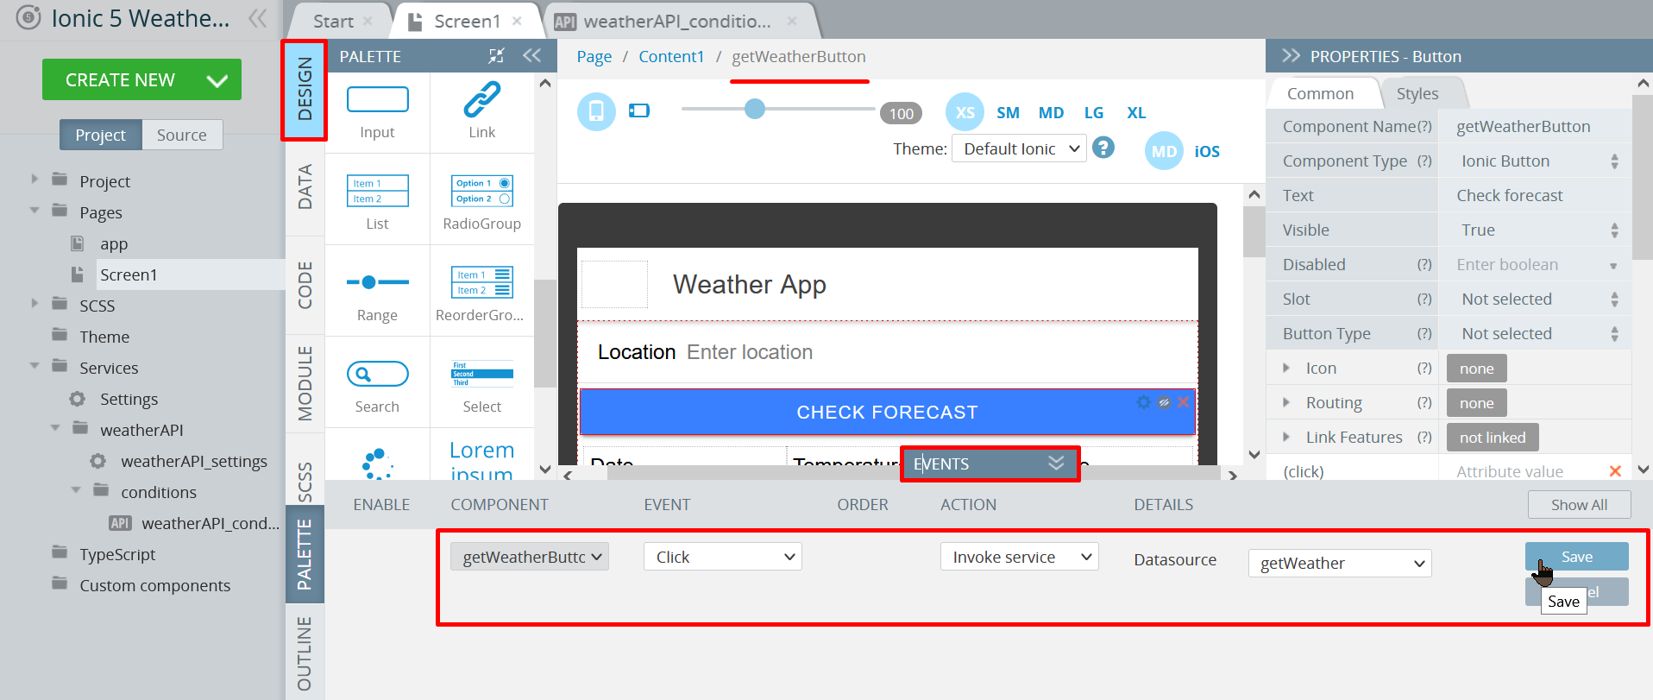Click Page breadcrumb link
This screenshot has width=1653, height=700.
[x=594, y=56]
